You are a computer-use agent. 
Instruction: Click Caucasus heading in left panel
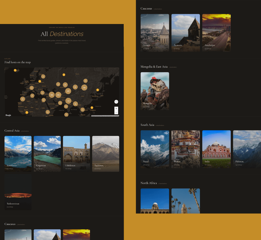pos(10,224)
